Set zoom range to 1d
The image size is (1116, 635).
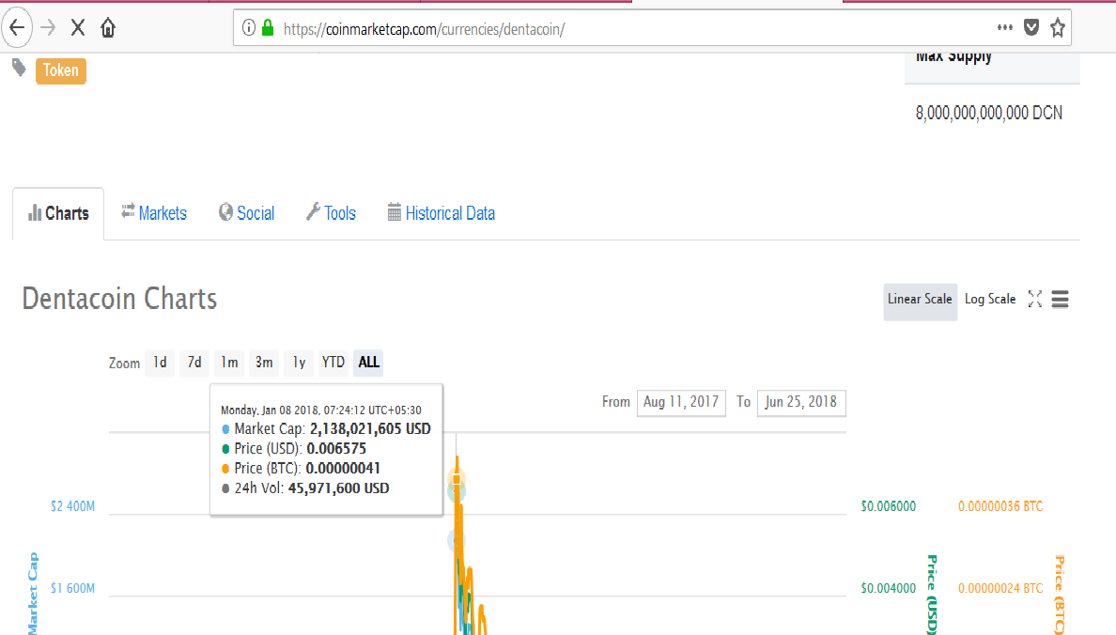[x=160, y=363]
